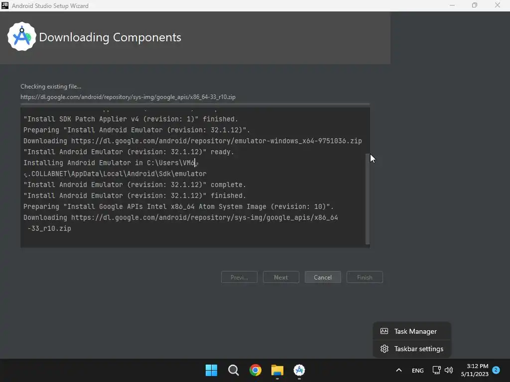Open the Windows Start menu
This screenshot has width=510, height=382.
[211, 370]
